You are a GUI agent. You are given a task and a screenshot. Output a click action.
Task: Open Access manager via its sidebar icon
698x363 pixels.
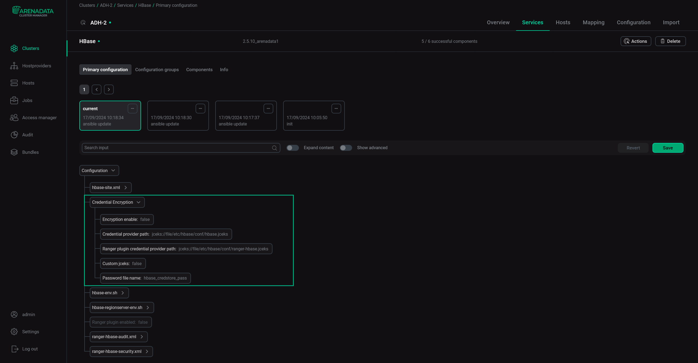[x=14, y=118]
